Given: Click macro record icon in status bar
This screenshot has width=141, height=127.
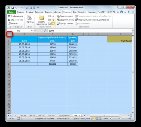Looking at the screenshot, I should [x=19, y=119].
